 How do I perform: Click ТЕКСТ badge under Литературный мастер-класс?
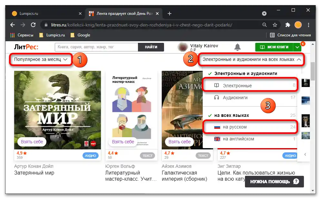[147, 156]
